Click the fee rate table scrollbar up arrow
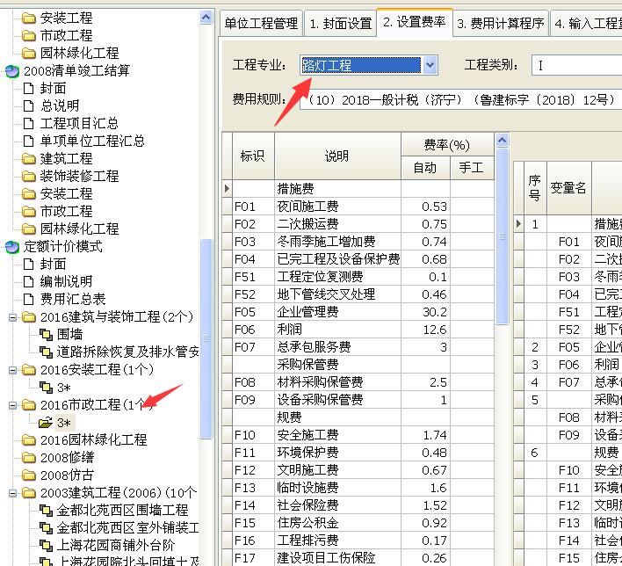This screenshot has height=566, width=622. click(502, 140)
